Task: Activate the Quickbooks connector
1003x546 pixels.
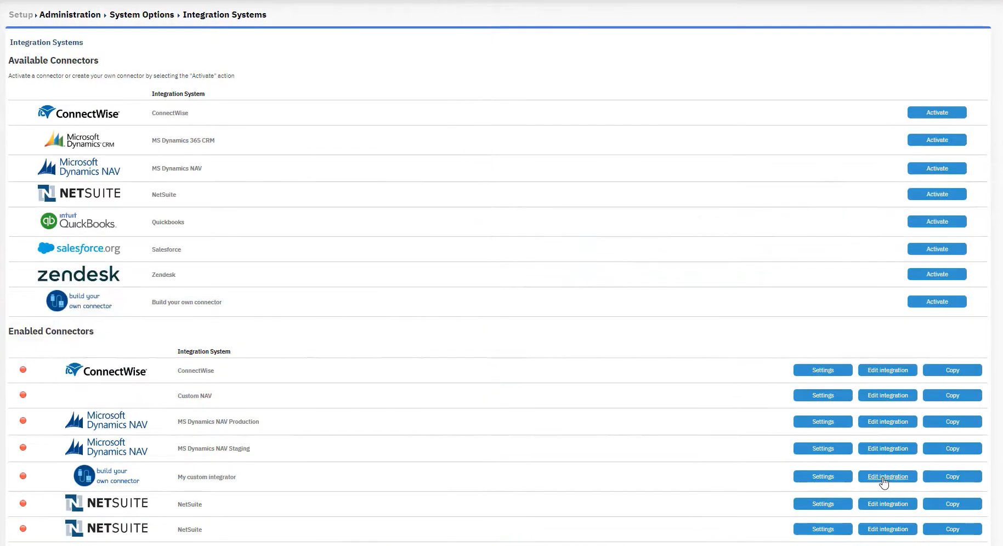Action: [937, 221]
